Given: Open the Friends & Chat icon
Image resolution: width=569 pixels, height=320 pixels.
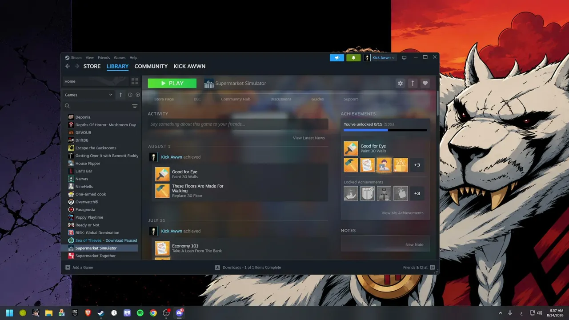Looking at the screenshot, I should tap(433, 268).
